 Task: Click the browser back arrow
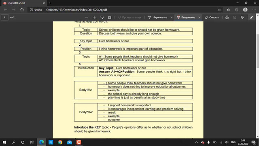pyautogui.click(x=5, y=10)
